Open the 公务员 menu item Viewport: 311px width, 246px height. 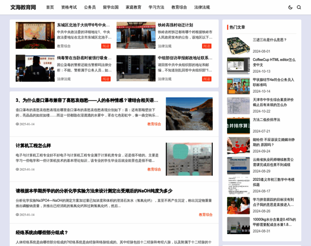(x=90, y=7)
